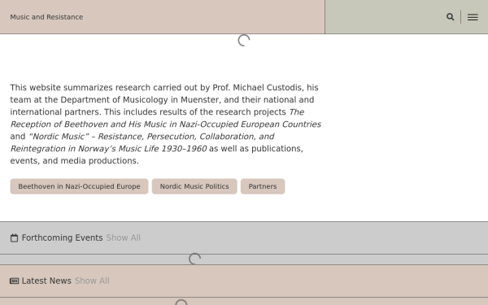Click the calendar icon beside Forthcoming Events
This screenshot has height=305, width=488.
click(14, 237)
